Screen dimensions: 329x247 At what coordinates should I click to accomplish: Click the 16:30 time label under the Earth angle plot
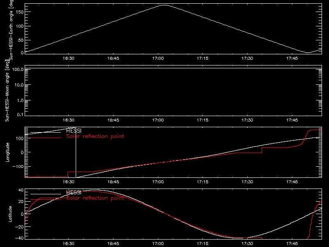(x=68, y=58)
